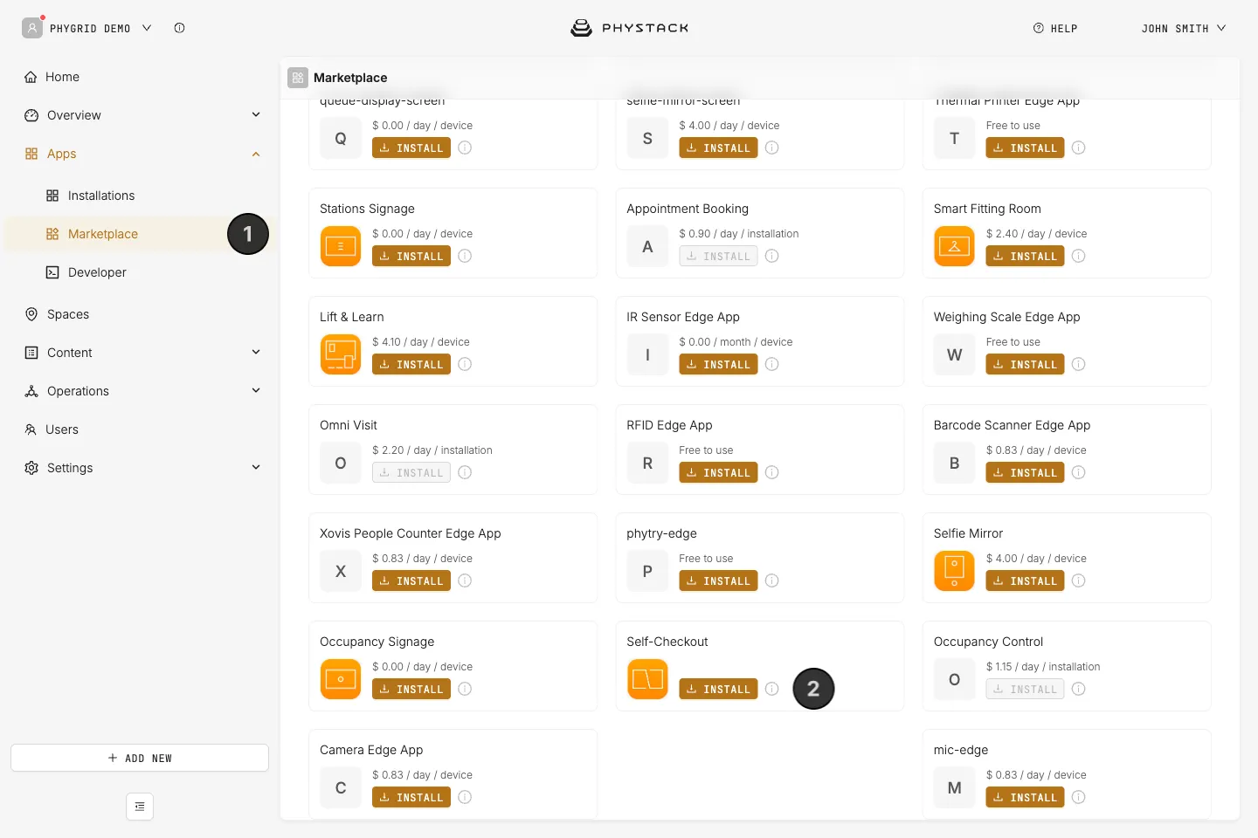Click the Smart Fitting Room app icon

click(x=954, y=246)
